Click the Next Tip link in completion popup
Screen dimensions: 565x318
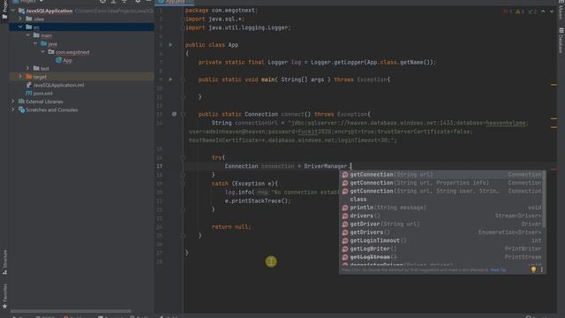coord(498,270)
